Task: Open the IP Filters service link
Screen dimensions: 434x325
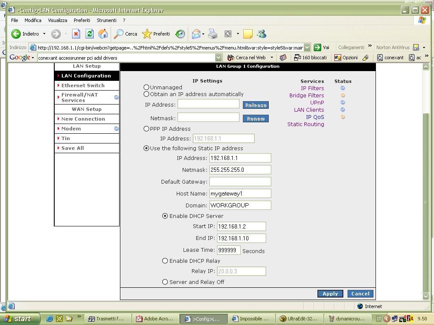Action: [312, 88]
